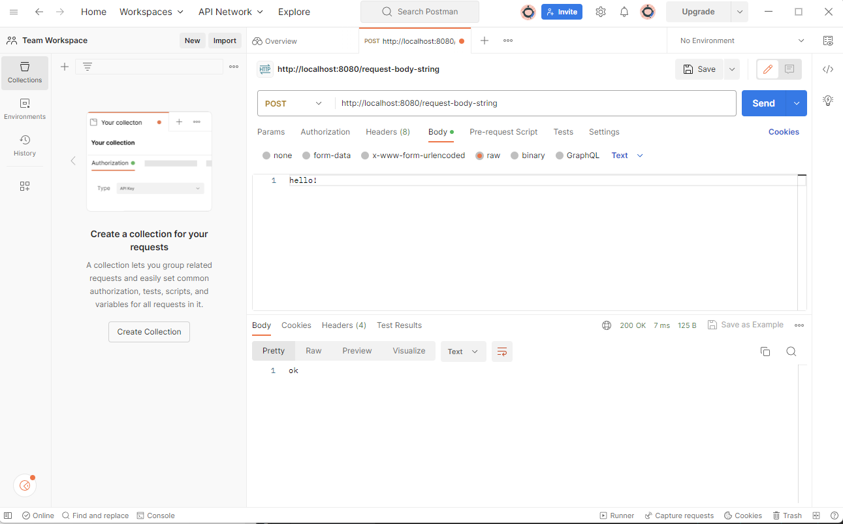Click the Save button

tap(699, 69)
